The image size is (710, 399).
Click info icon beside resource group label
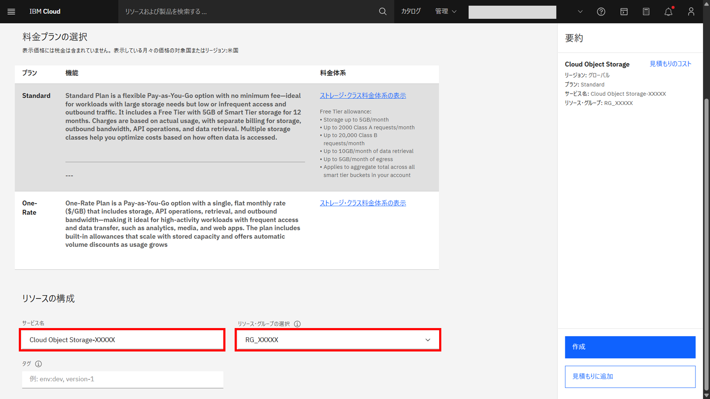(297, 324)
